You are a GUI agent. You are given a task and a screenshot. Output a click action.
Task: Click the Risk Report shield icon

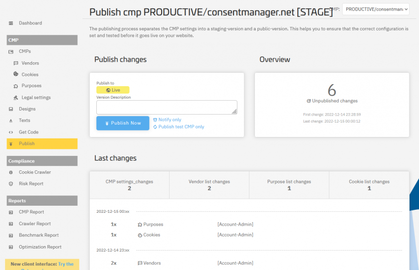(11, 184)
